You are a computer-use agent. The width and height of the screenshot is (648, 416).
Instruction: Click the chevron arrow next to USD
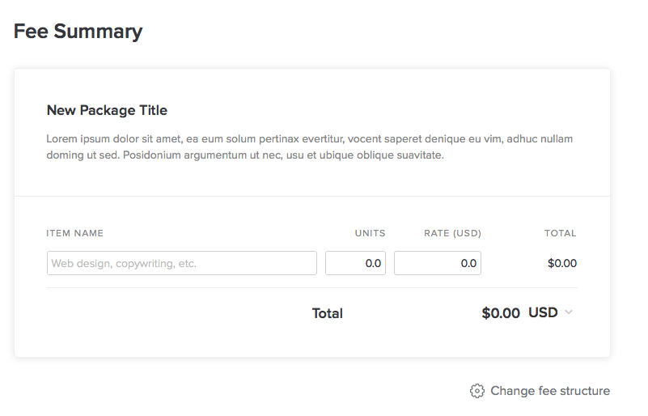pos(569,312)
